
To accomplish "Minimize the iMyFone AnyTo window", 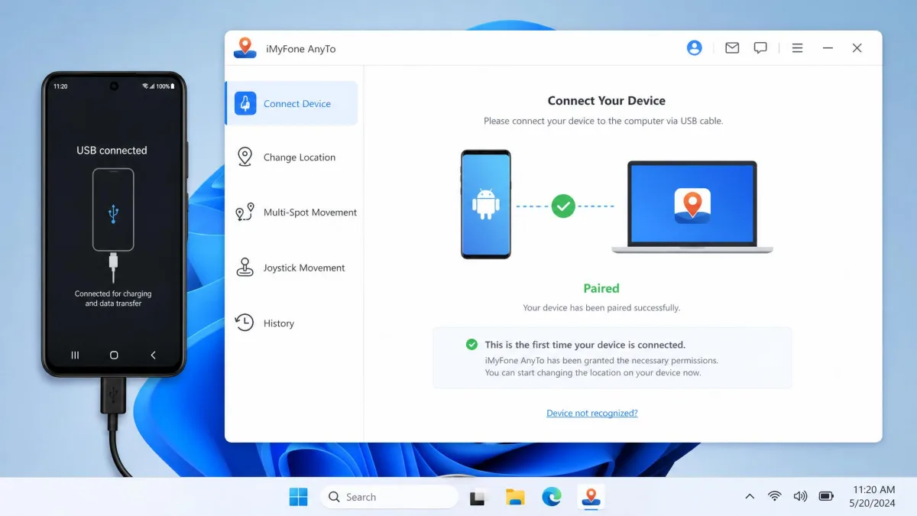I will pos(828,48).
